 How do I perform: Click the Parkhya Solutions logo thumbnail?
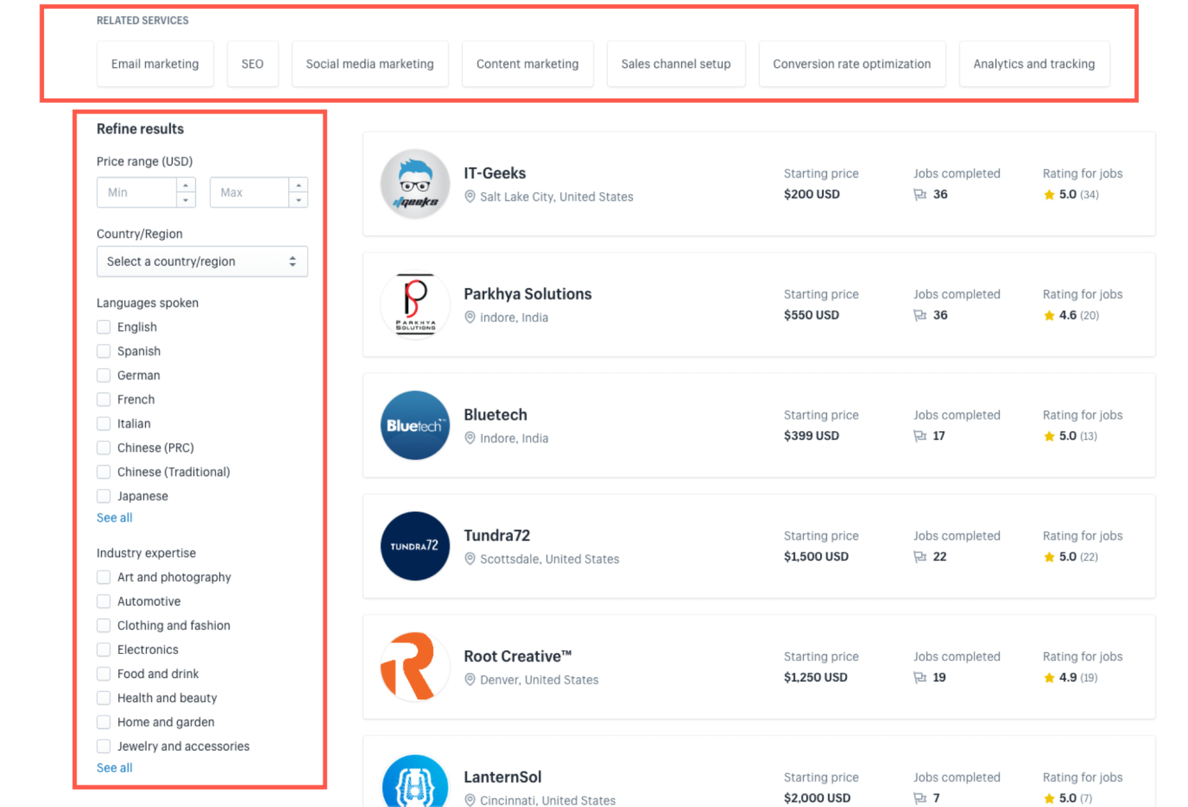click(x=414, y=305)
